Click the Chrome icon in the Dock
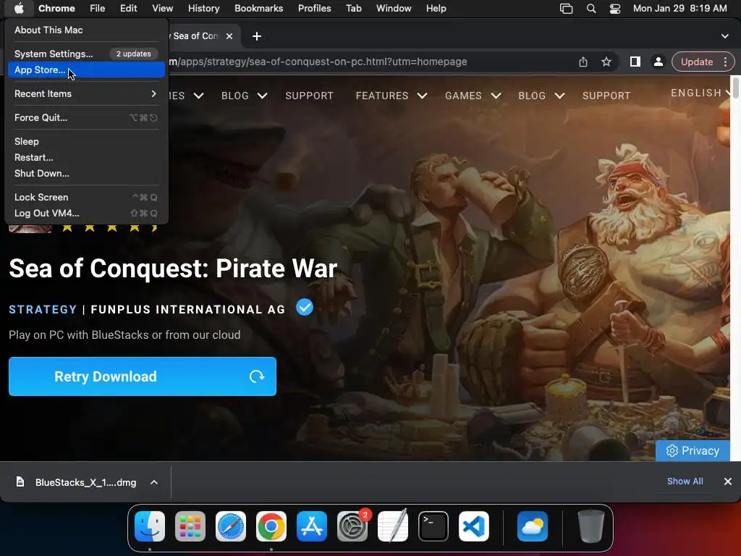 coord(271,526)
